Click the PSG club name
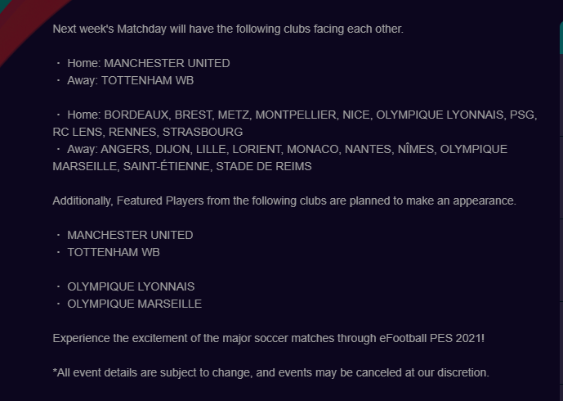 [x=521, y=115]
